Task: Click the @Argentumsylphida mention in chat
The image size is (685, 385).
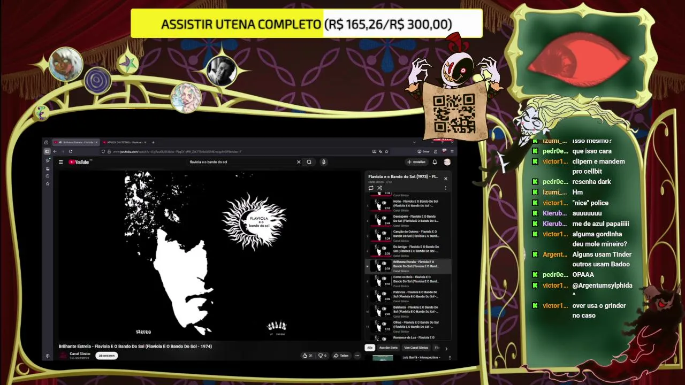Action: [x=602, y=286]
